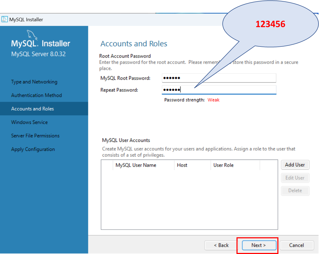This screenshot has height=254, width=319.
Task: Proceed with the Next button
Action: coord(259,245)
